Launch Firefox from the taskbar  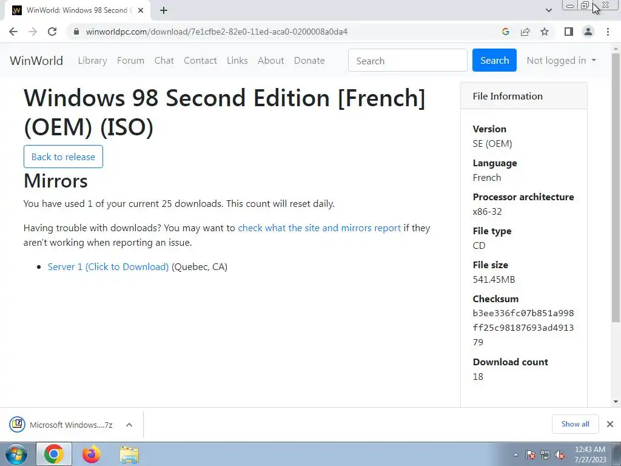point(92,454)
